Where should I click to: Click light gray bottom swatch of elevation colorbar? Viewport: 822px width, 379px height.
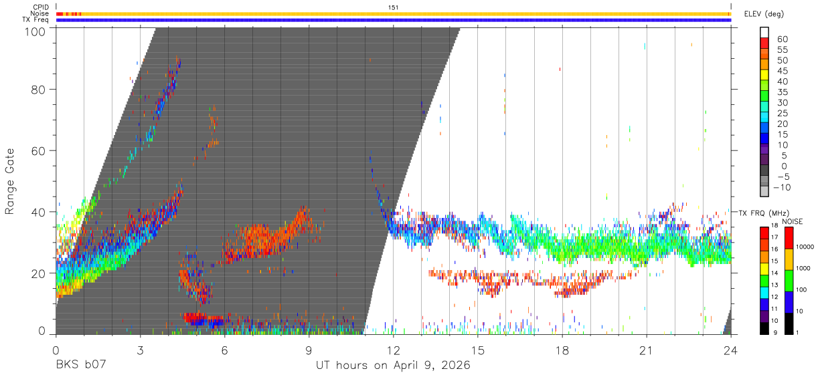point(765,192)
